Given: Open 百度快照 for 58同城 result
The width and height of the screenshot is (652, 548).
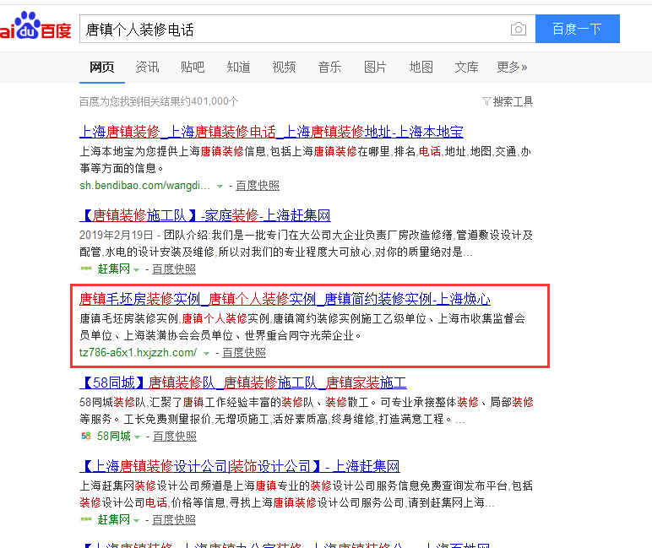Looking at the screenshot, I should tap(175, 437).
